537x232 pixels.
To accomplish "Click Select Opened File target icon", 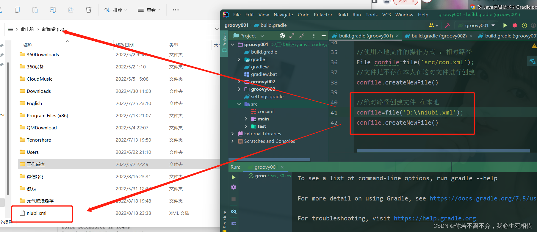I will tap(282, 36).
